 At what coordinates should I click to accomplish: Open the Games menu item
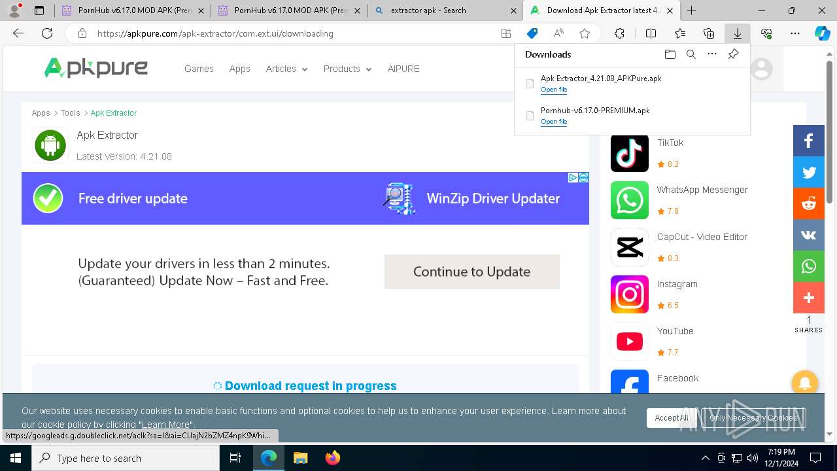pyautogui.click(x=199, y=69)
